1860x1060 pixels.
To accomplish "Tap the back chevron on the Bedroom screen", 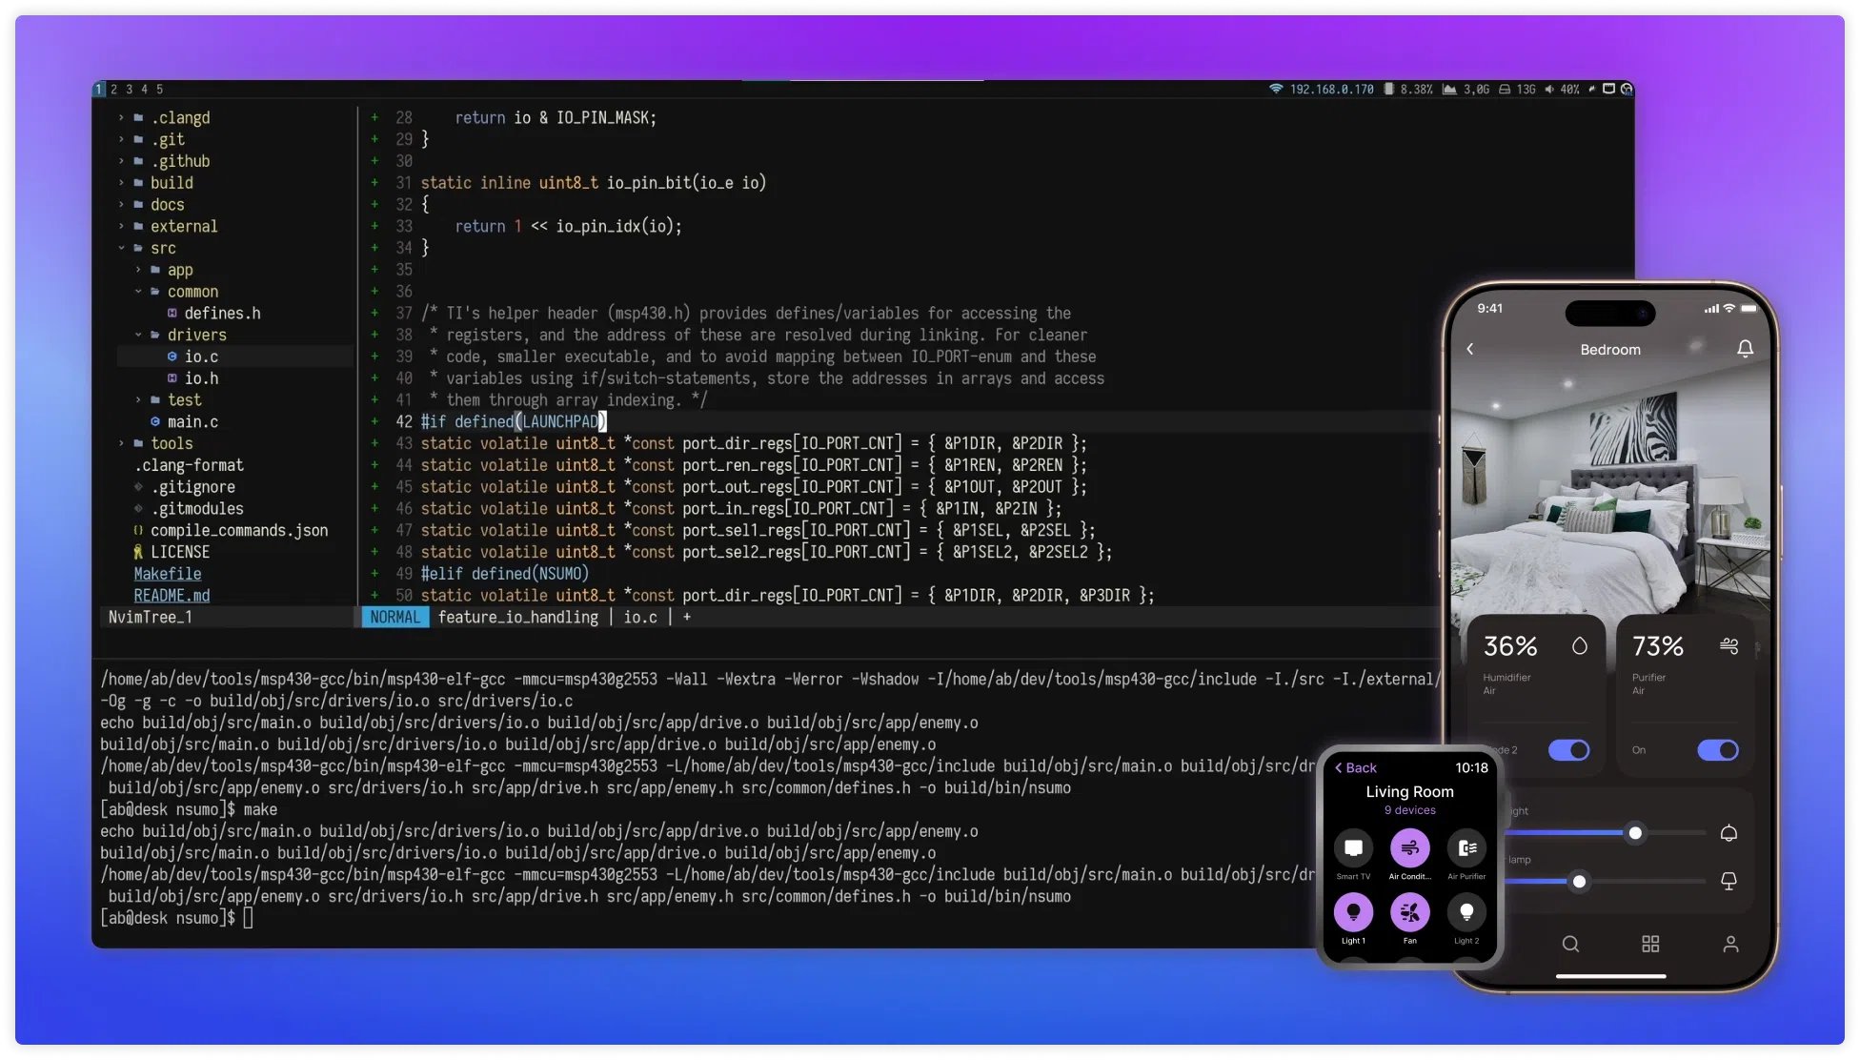I will [x=1470, y=349].
